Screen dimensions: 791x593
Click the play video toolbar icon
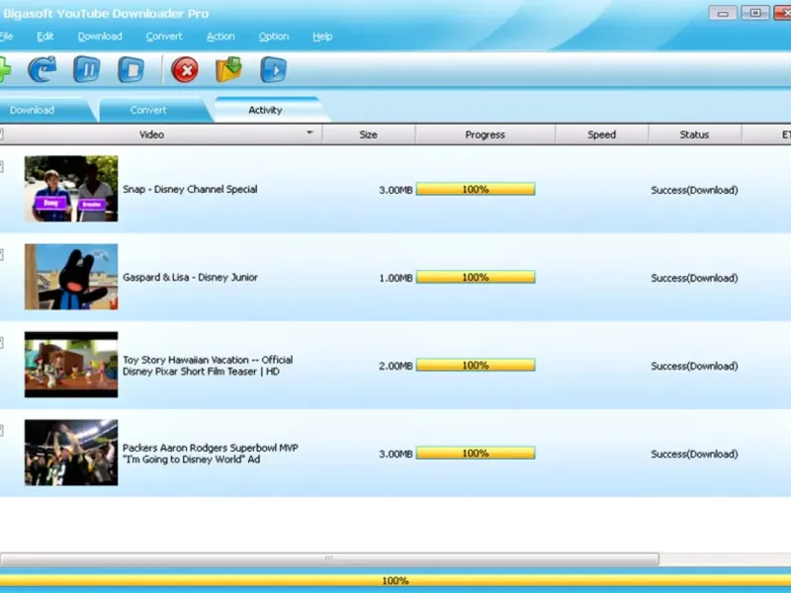tap(274, 69)
